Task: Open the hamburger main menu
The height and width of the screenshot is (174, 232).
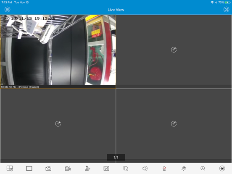Action: tap(7, 10)
